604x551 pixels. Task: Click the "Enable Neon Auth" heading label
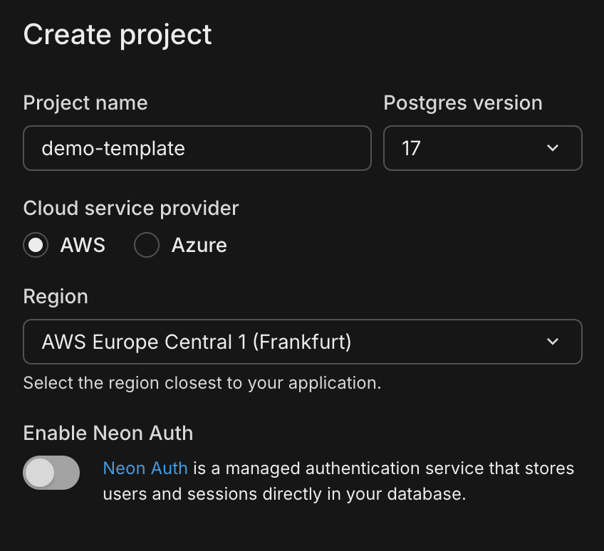(108, 433)
